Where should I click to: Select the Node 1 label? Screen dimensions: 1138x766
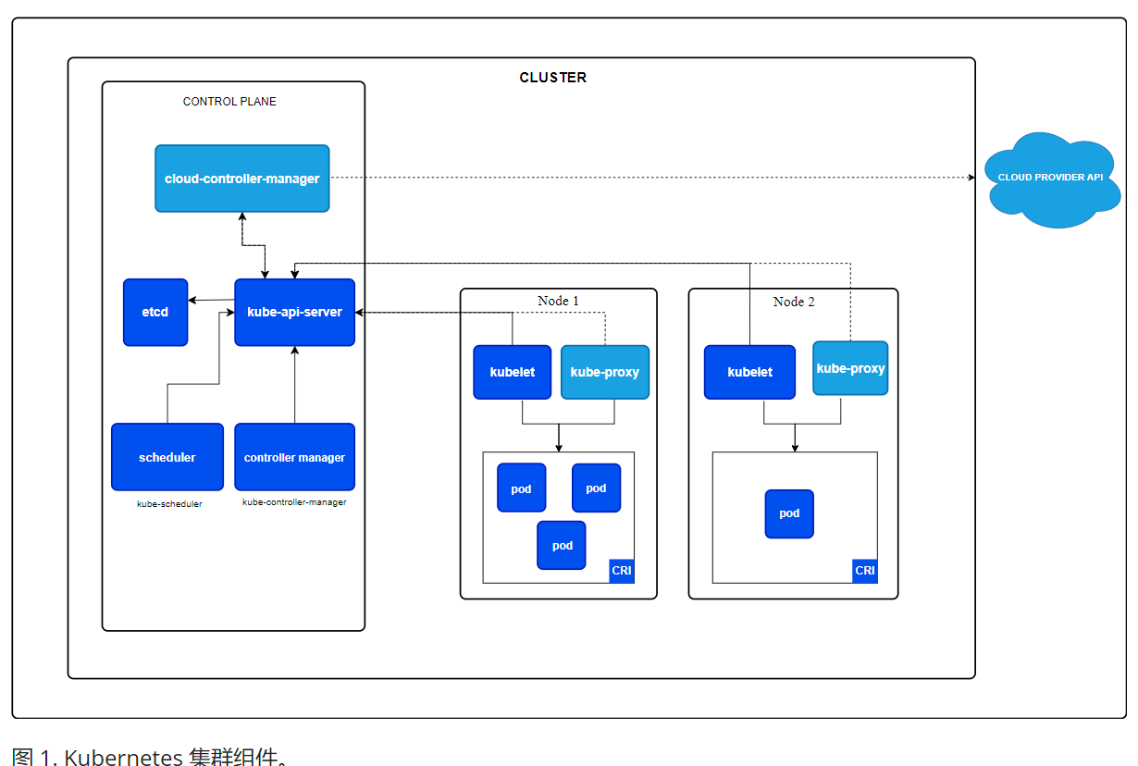pyautogui.click(x=558, y=301)
